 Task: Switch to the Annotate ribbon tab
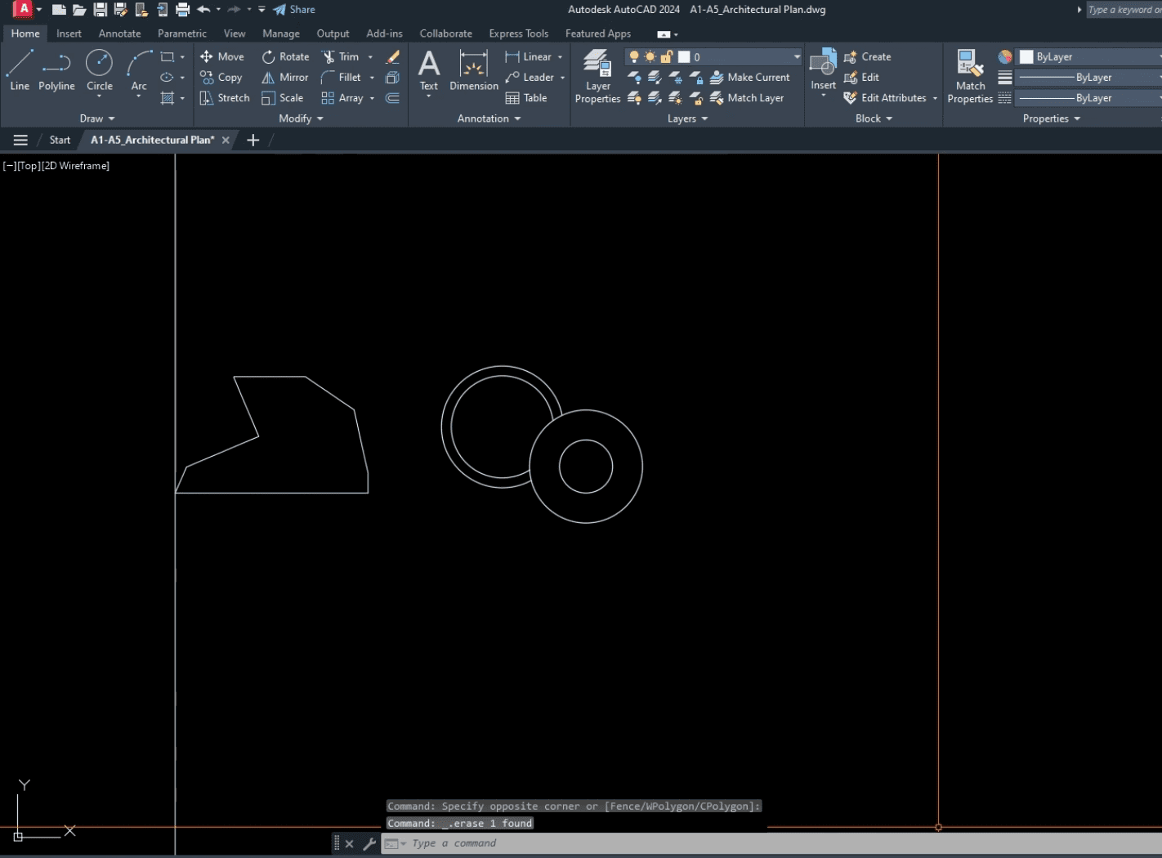(x=119, y=34)
